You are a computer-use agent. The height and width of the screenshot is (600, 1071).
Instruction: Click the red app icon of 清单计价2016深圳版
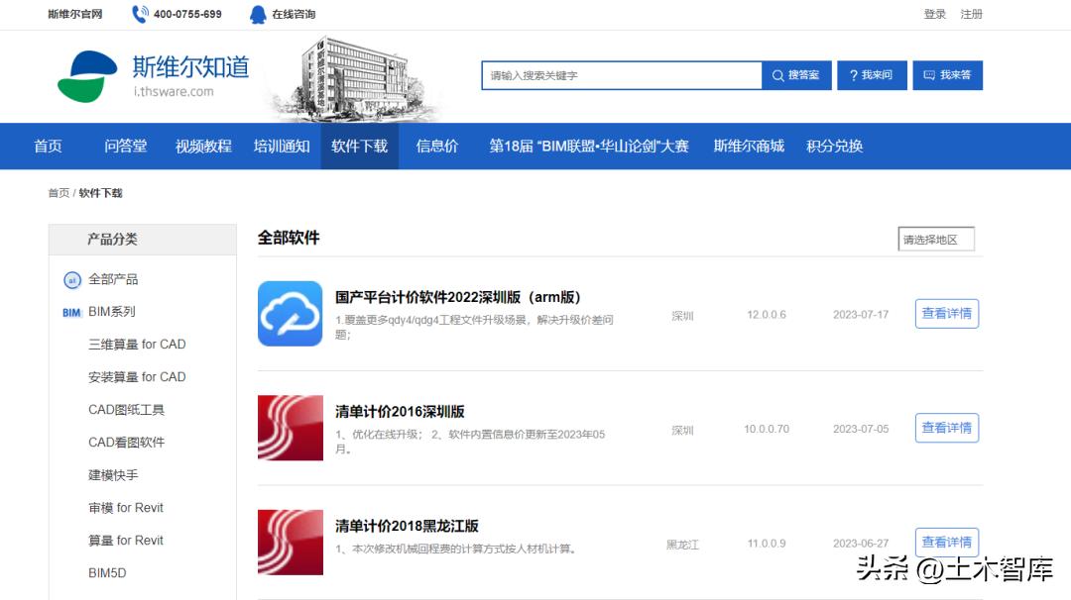[x=290, y=429]
